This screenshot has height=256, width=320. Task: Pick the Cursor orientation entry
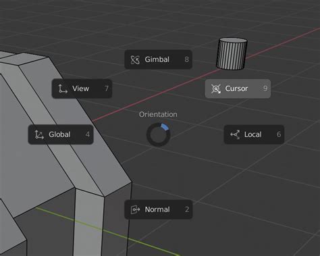[238, 88]
